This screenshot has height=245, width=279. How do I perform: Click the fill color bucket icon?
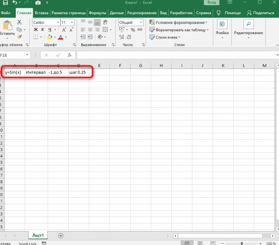click(50, 37)
